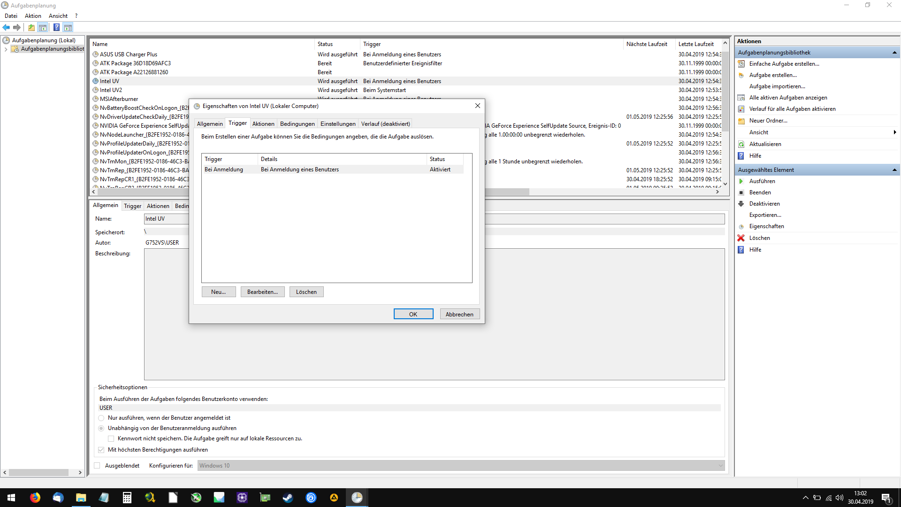Click the red Löschen delete icon
Image resolution: width=901 pixels, height=507 pixels.
click(x=741, y=238)
